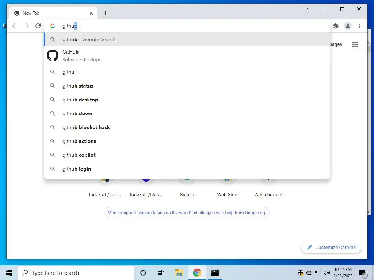The height and width of the screenshot is (280, 374).
Task: Open Windows Security tray icon
Action: 300,273
